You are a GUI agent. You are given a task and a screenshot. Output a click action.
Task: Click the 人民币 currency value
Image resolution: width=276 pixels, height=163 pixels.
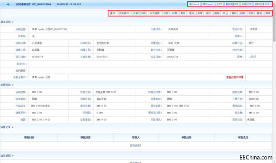[x=252, y=57]
